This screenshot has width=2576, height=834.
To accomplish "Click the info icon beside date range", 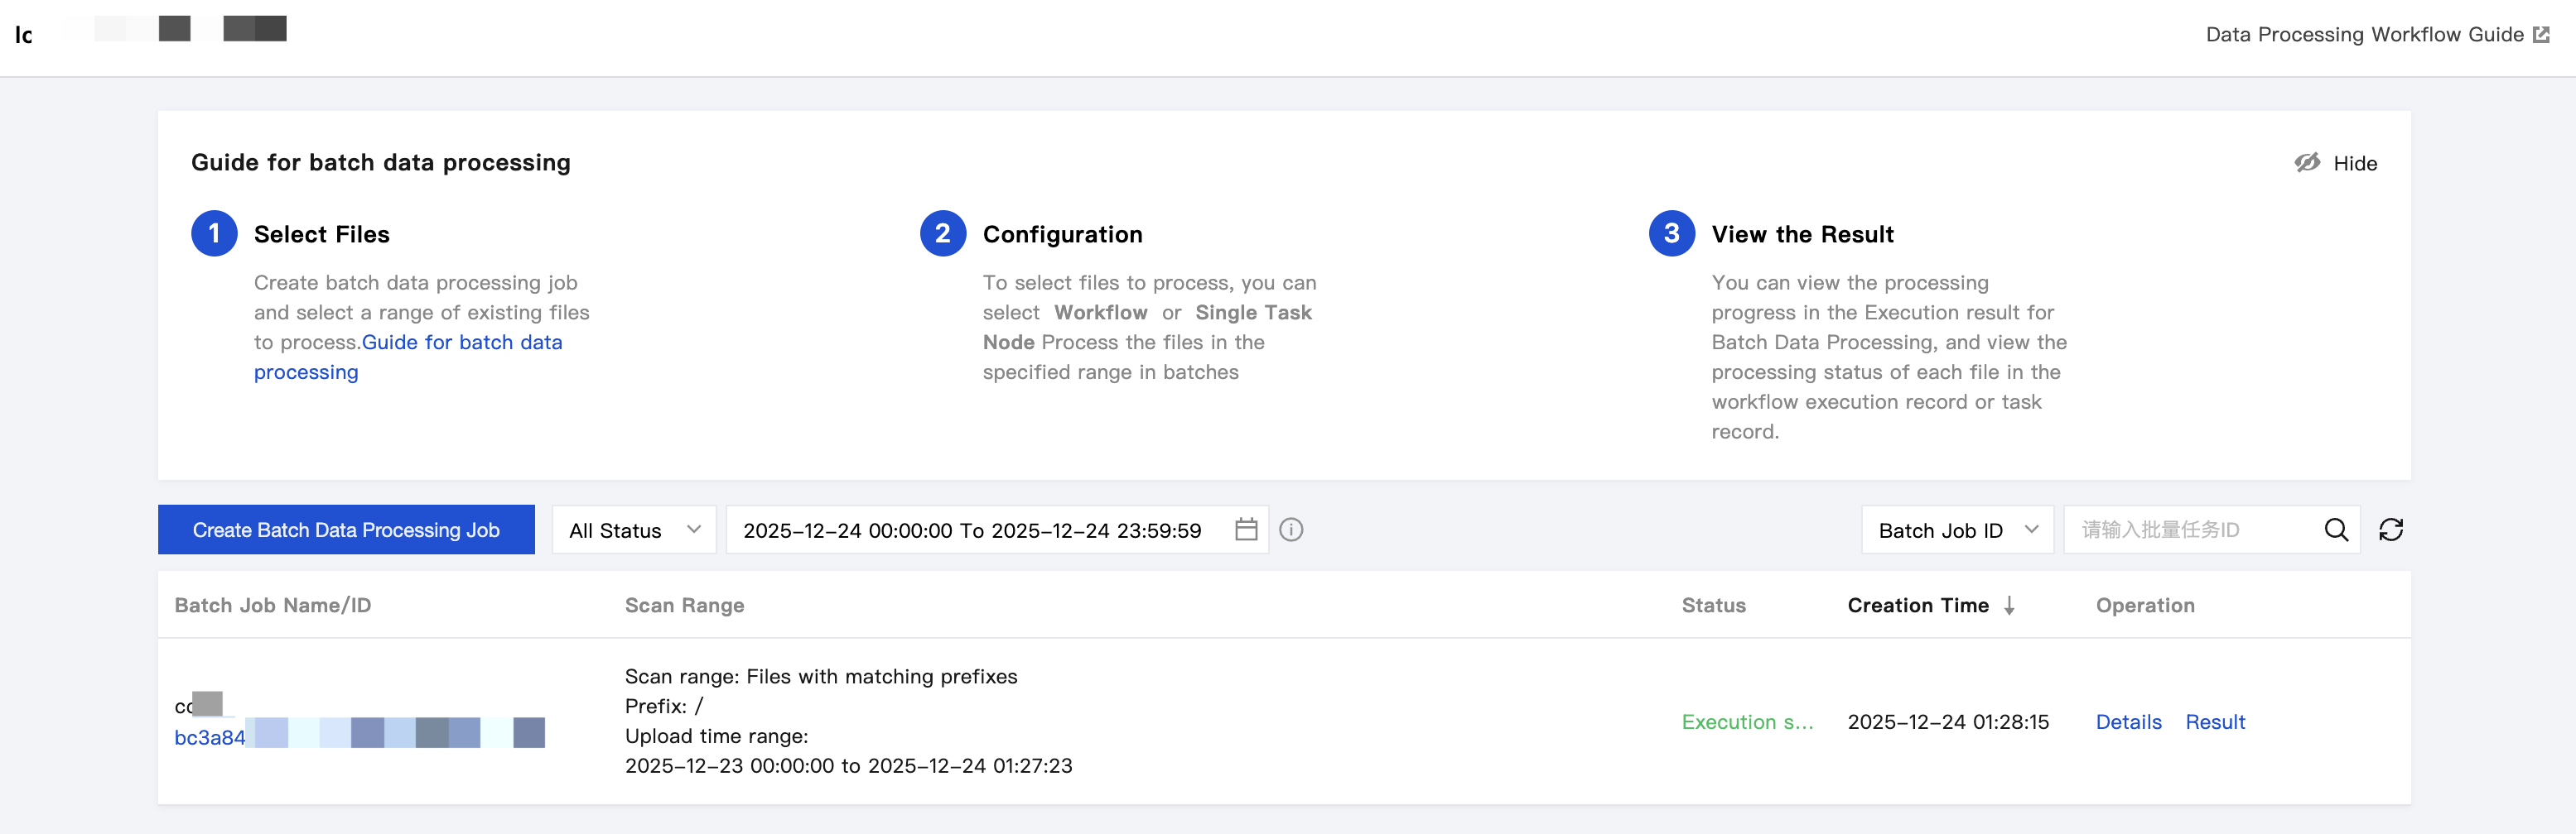I will pyautogui.click(x=1291, y=530).
